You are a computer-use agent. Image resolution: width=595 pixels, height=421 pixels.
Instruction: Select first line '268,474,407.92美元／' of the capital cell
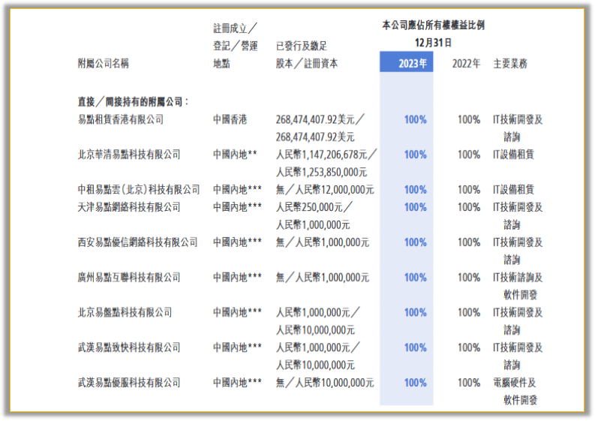(x=320, y=119)
